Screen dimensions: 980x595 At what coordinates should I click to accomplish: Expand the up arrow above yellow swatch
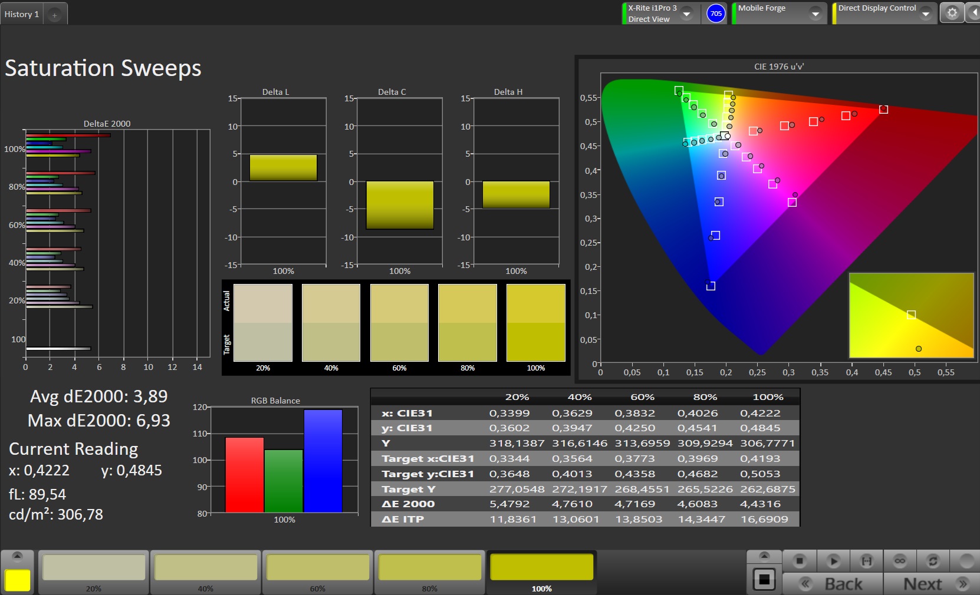[17, 556]
